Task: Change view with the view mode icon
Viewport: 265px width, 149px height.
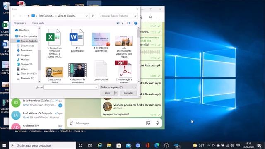Action: tap(118, 23)
